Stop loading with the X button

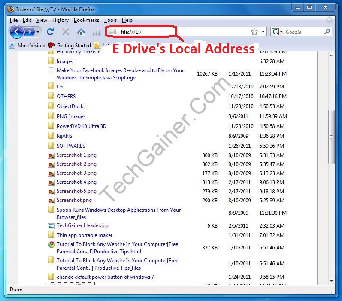click(66, 32)
